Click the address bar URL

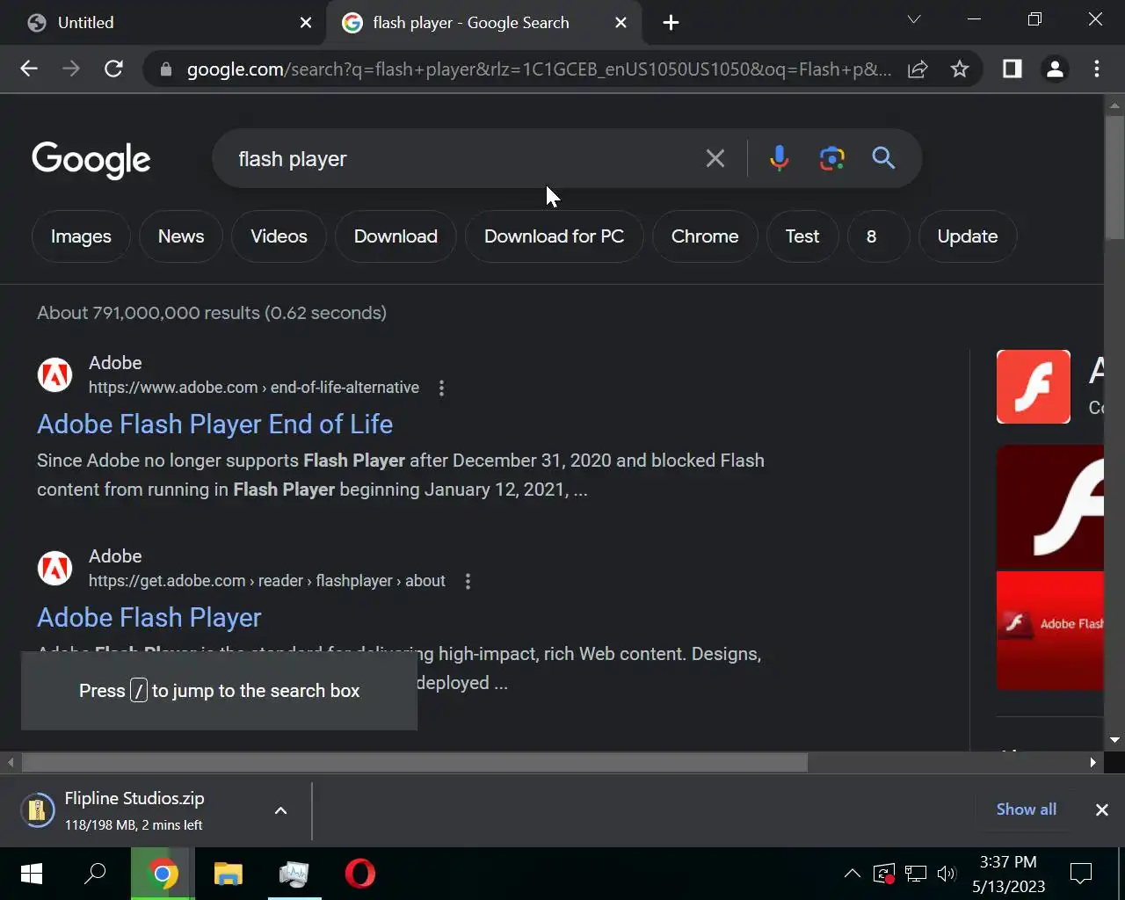[x=538, y=69]
